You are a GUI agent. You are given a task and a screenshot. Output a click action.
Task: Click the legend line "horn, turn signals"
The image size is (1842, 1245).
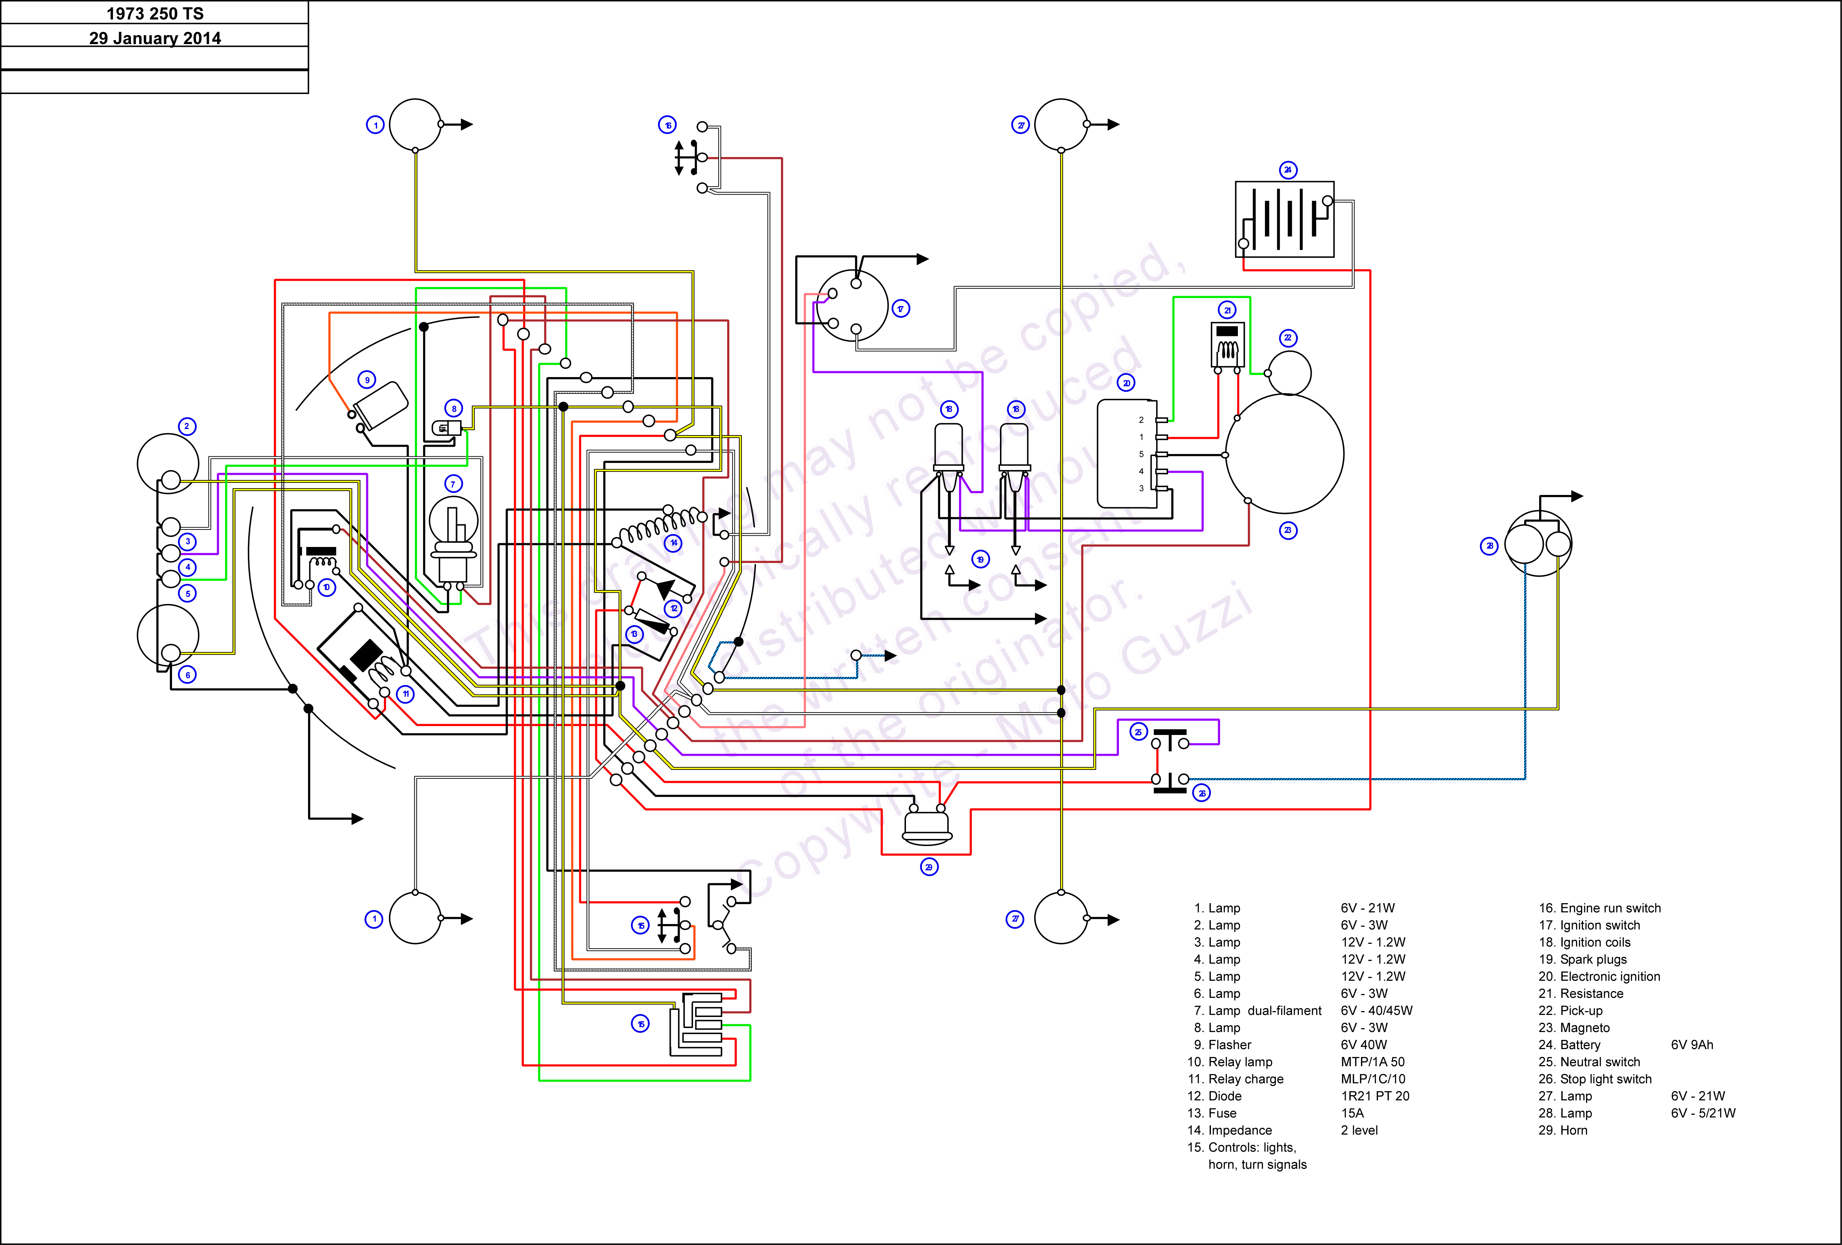click(1258, 1164)
